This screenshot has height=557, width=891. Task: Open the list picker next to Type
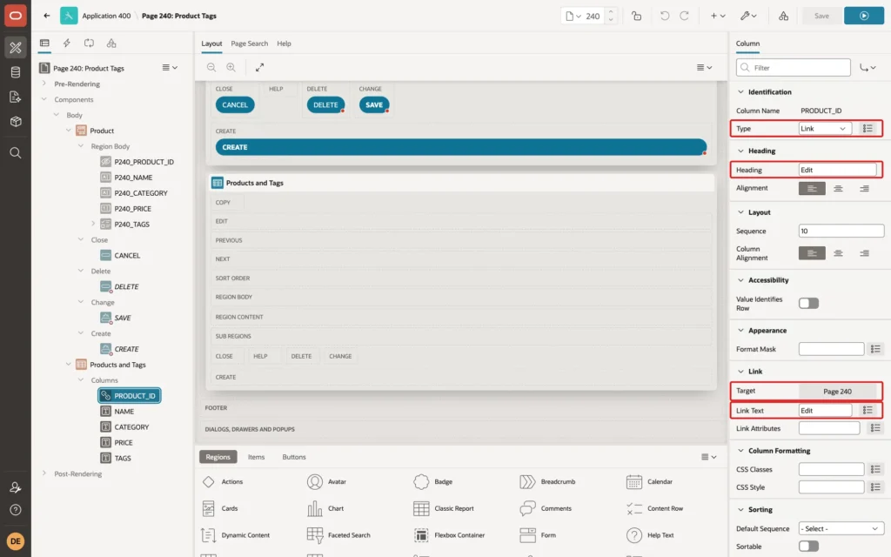pyautogui.click(x=868, y=129)
